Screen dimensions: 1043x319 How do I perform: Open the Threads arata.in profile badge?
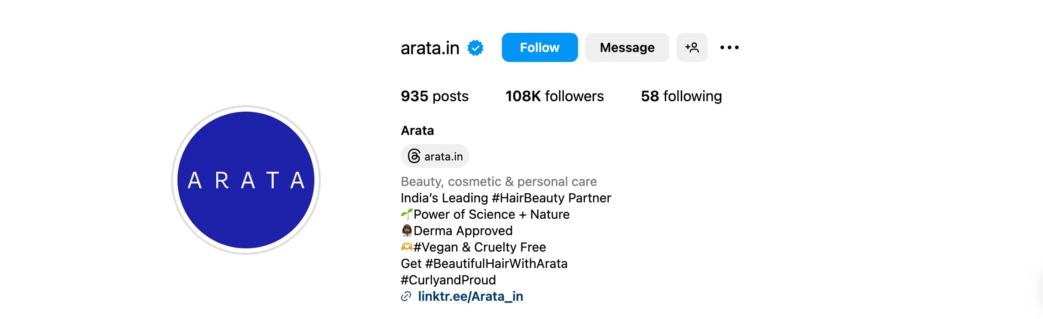(435, 156)
